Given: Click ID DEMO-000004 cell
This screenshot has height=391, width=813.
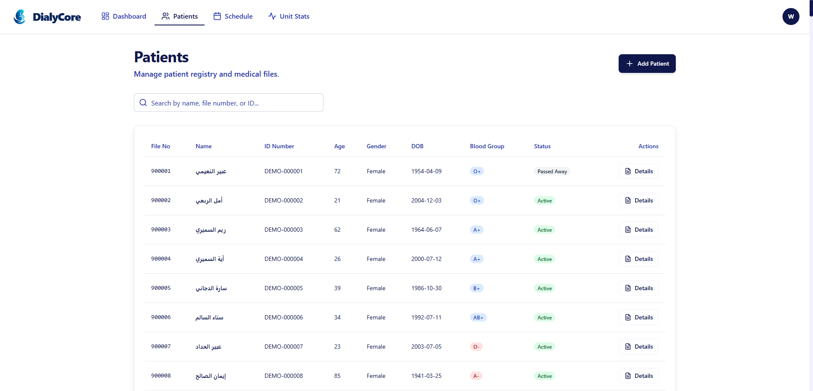Looking at the screenshot, I should click(x=284, y=259).
